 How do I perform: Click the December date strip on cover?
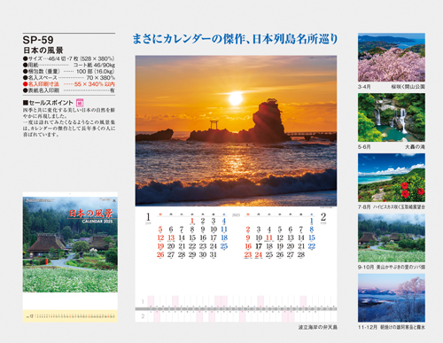tap(70, 316)
